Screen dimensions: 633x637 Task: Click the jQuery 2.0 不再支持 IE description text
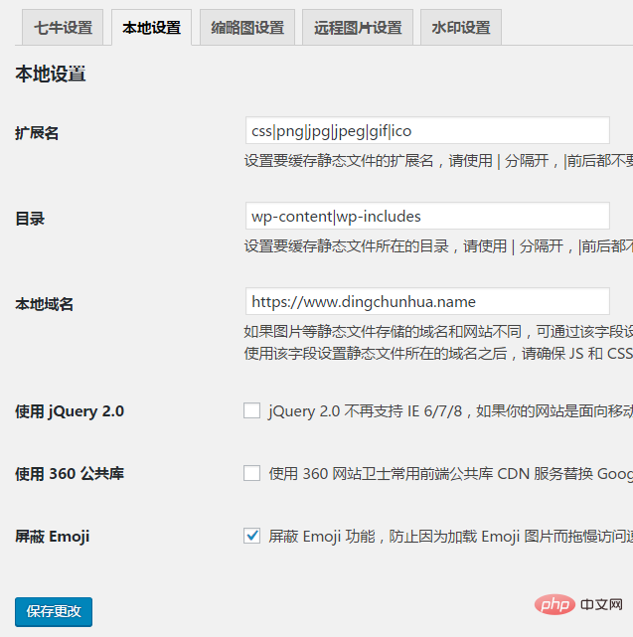coord(450,411)
